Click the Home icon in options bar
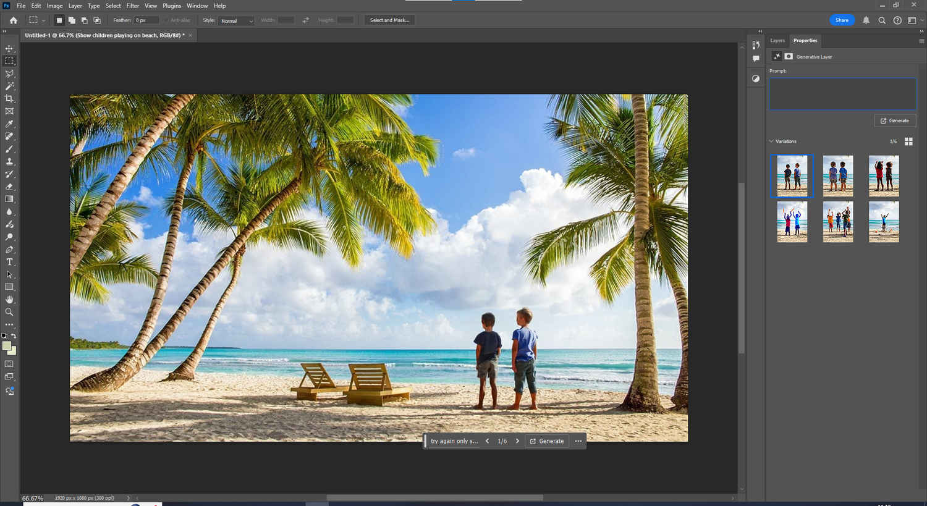This screenshot has width=927, height=506. tap(14, 20)
